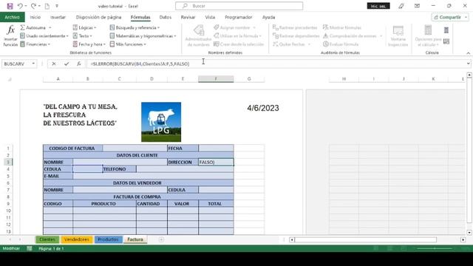Screen dimensions: 473x266
Task: Expand the Financieras functions list
Action: pyautogui.click(x=35, y=44)
